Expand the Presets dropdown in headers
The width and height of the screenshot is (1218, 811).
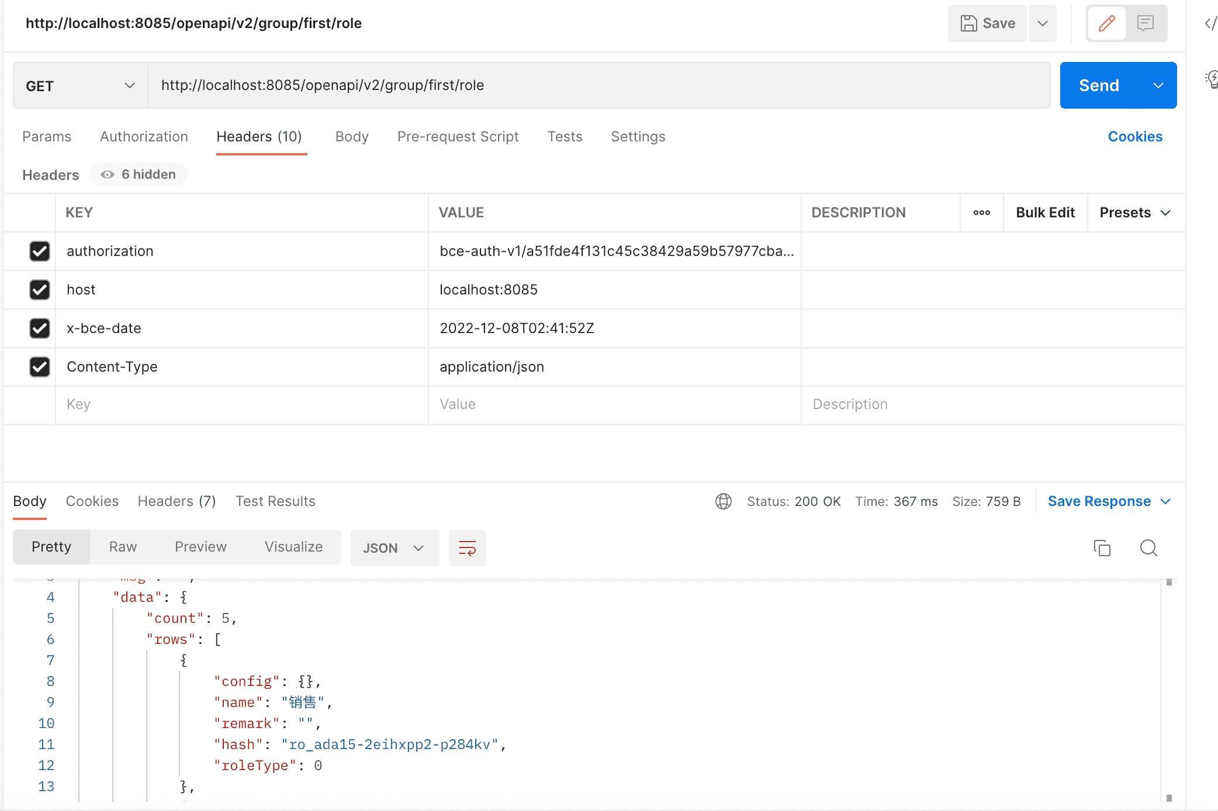pos(1134,212)
